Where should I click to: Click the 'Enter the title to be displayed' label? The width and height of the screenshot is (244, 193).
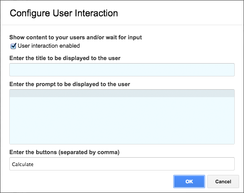point(65,58)
